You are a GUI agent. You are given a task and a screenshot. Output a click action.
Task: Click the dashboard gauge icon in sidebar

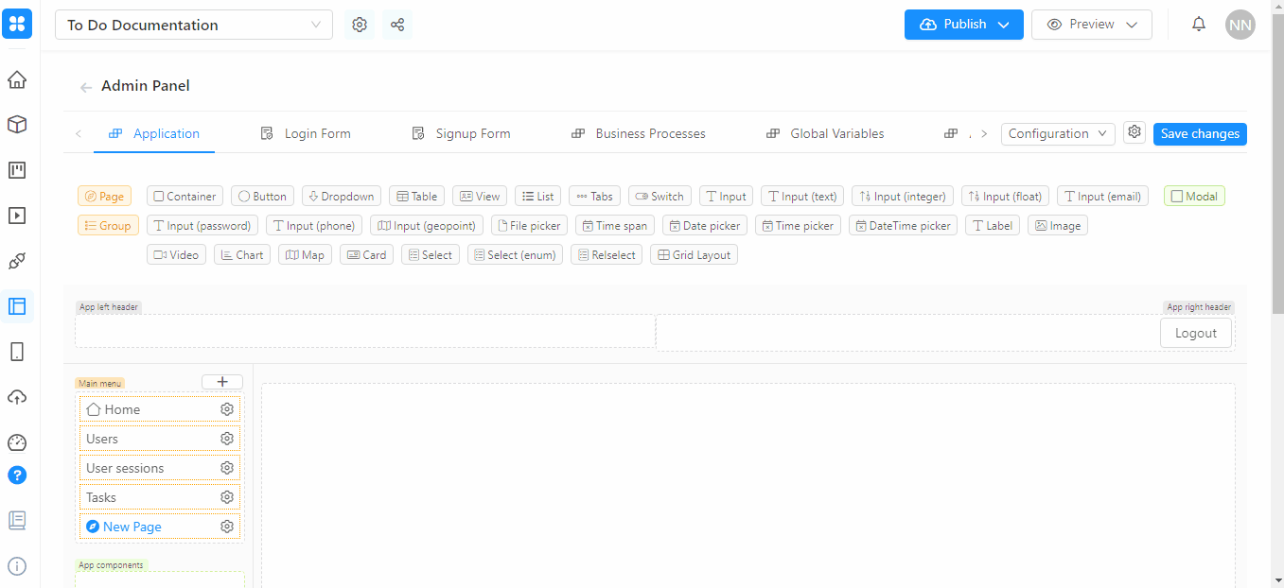(17, 442)
